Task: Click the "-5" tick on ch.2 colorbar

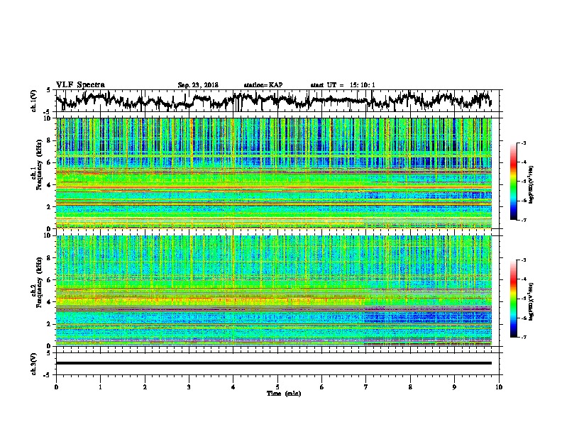Action: click(523, 299)
